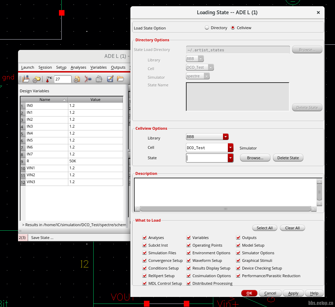Click the red stimuli/pin setup icon
The height and width of the screenshot is (307, 335).
click(88, 79)
